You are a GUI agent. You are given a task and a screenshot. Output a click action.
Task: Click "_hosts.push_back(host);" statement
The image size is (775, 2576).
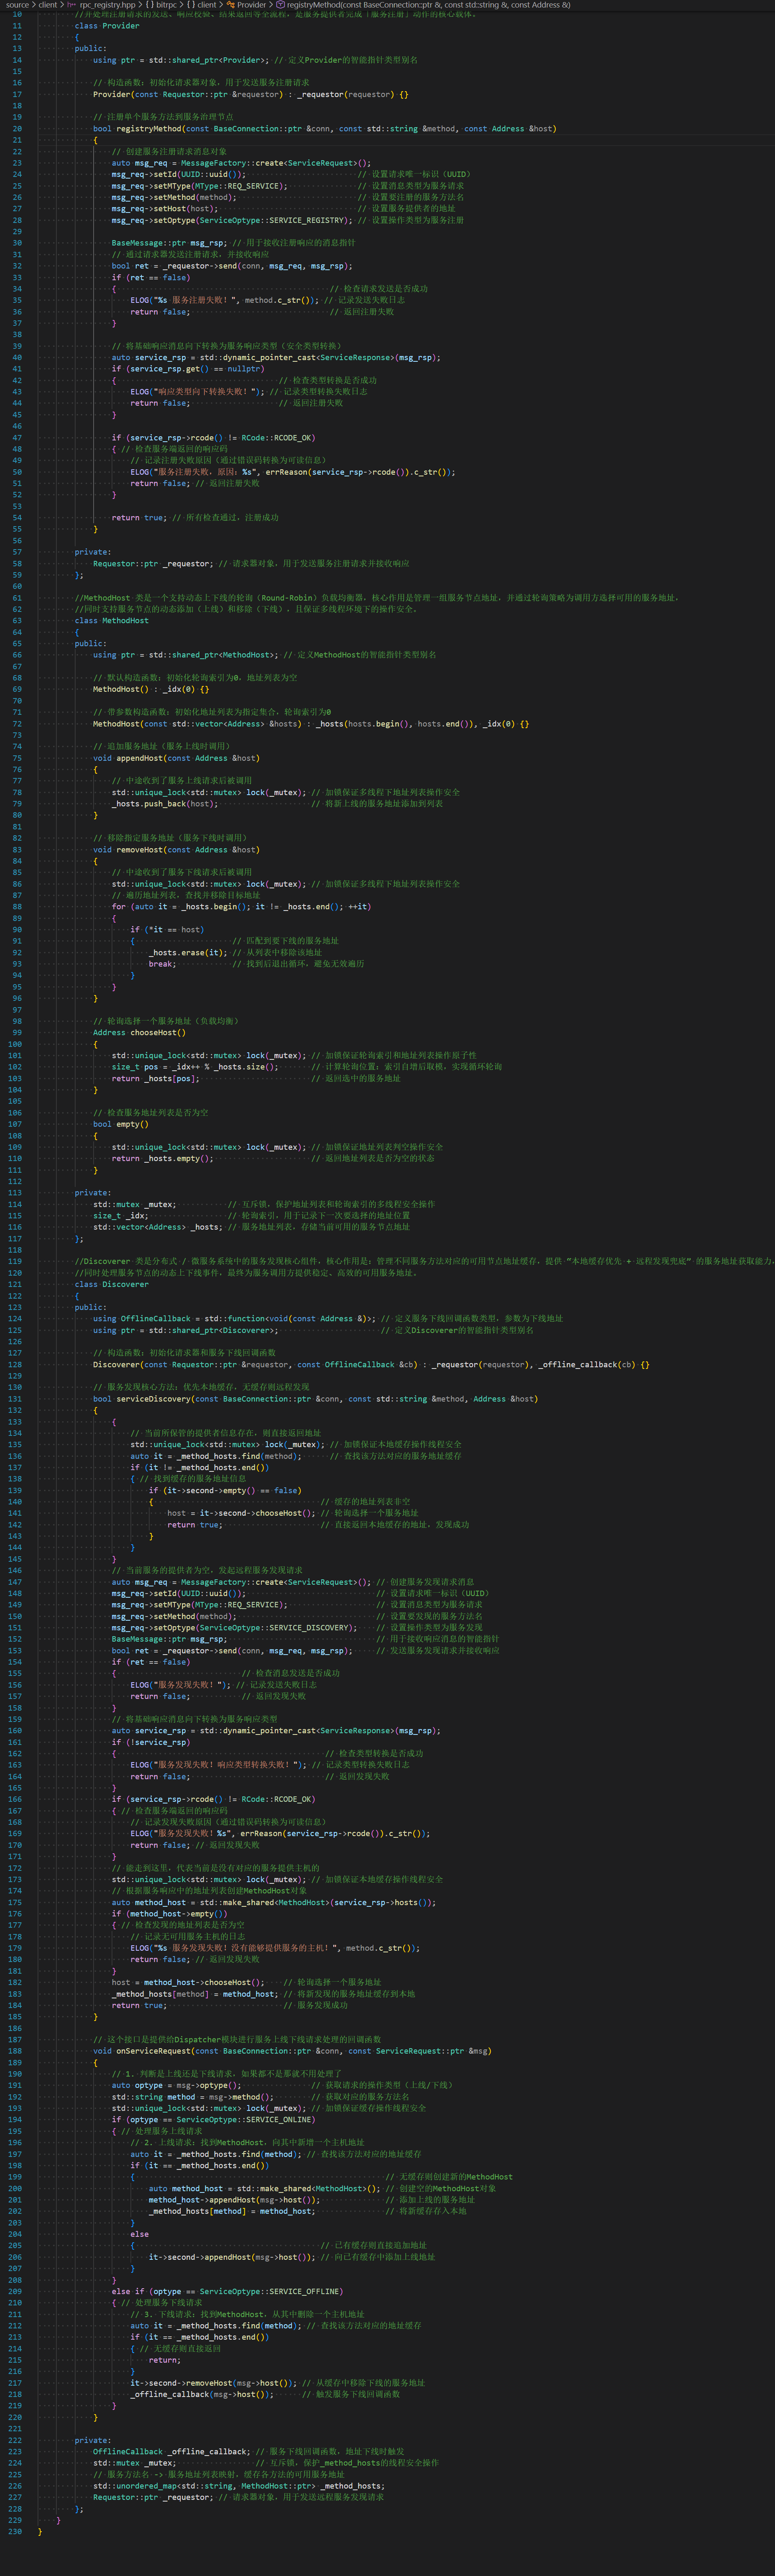coord(165,804)
